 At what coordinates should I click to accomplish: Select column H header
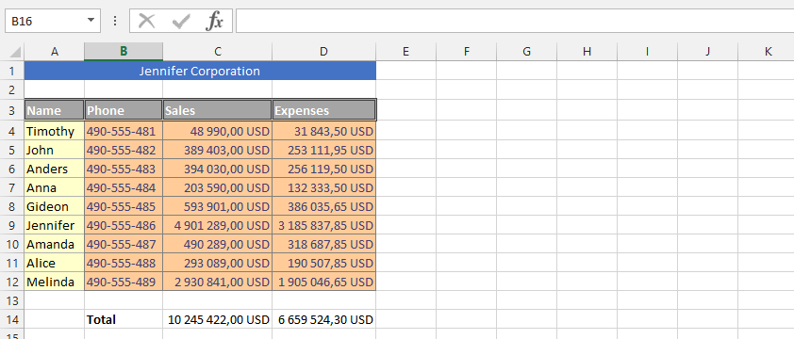[x=587, y=52]
